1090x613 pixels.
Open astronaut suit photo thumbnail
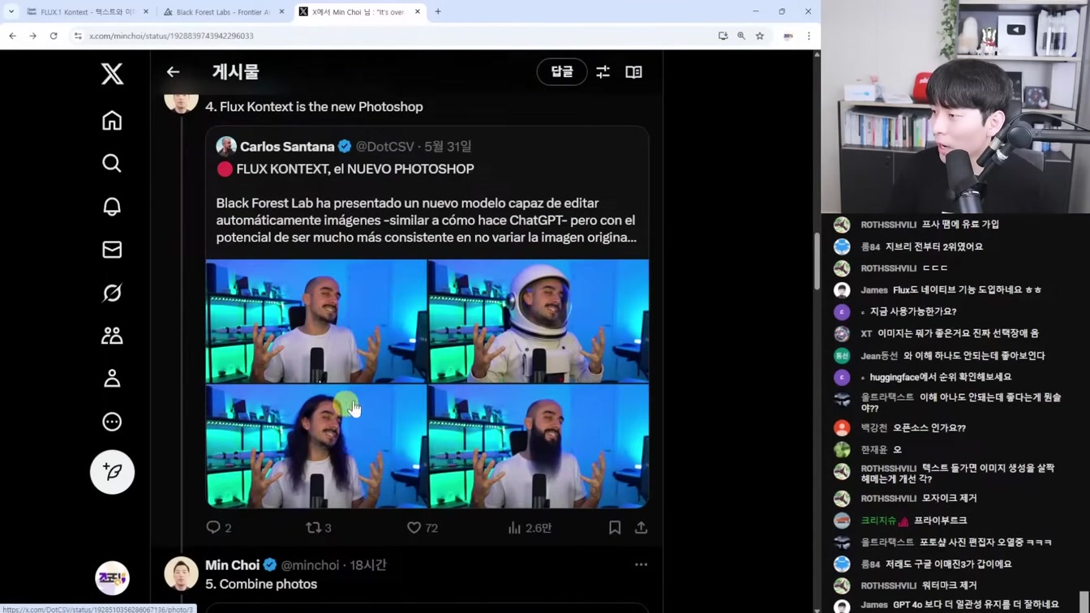[539, 321]
